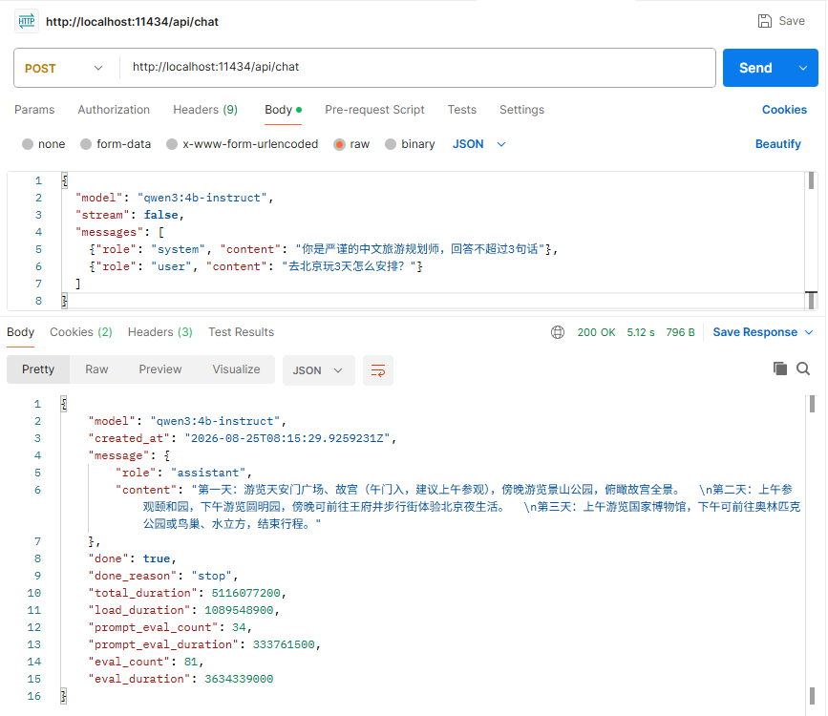Click the globe network icon in response bar
The image size is (828, 716).
pyautogui.click(x=558, y=332)
